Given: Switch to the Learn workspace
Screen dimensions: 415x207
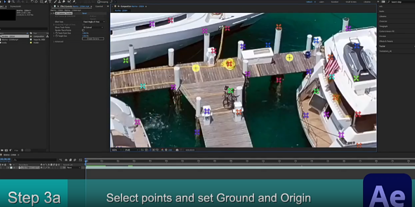Looking at the screenshot, I should click(x=322, y=2).
